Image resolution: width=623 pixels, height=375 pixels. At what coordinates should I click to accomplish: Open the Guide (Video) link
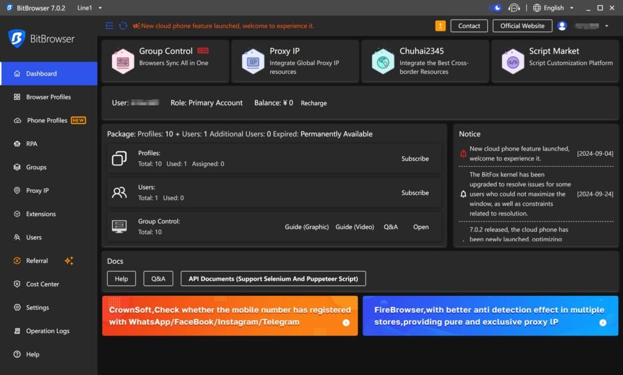(355, 227)
